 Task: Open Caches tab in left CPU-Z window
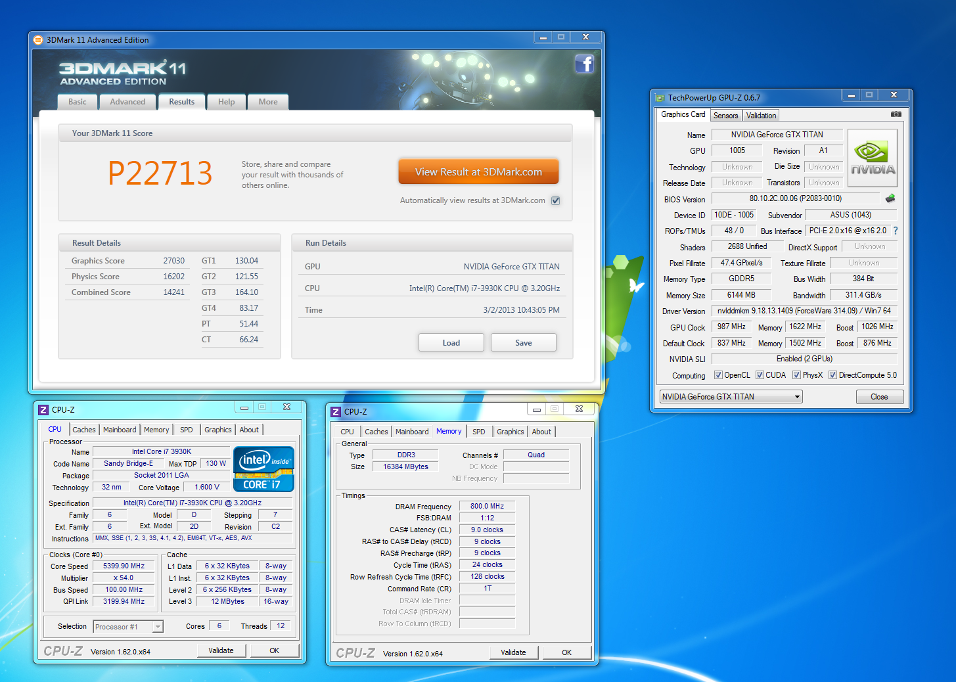coord(84,430)
